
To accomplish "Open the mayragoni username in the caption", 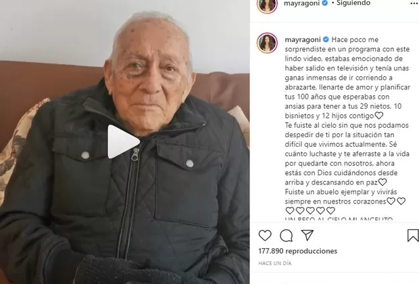I will (303, 40).
